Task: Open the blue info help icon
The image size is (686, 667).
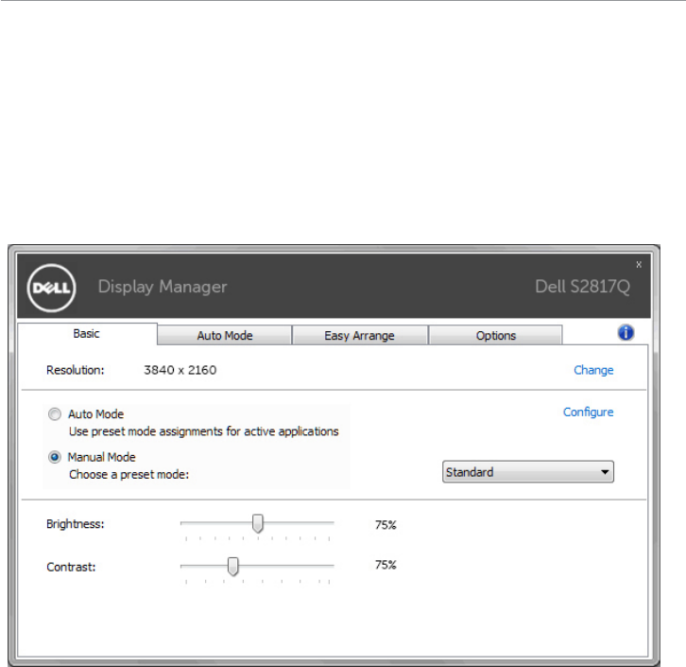Action: [x=626, y=333]
